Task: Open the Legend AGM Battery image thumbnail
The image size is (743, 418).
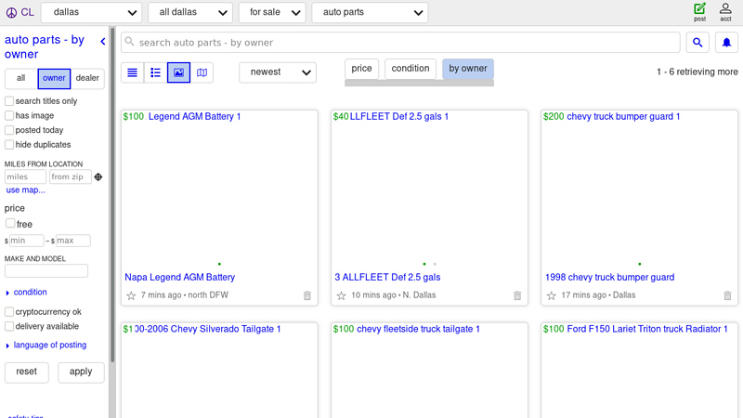Action: coord(219,192)
